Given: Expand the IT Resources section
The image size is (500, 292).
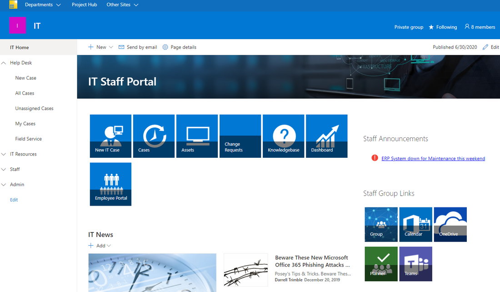Looking at the screenshot, I should point(4,154).
